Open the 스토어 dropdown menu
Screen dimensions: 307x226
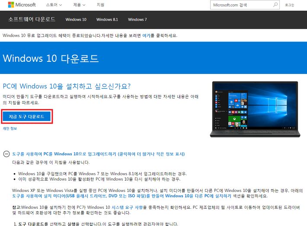[x=54, y=5]
